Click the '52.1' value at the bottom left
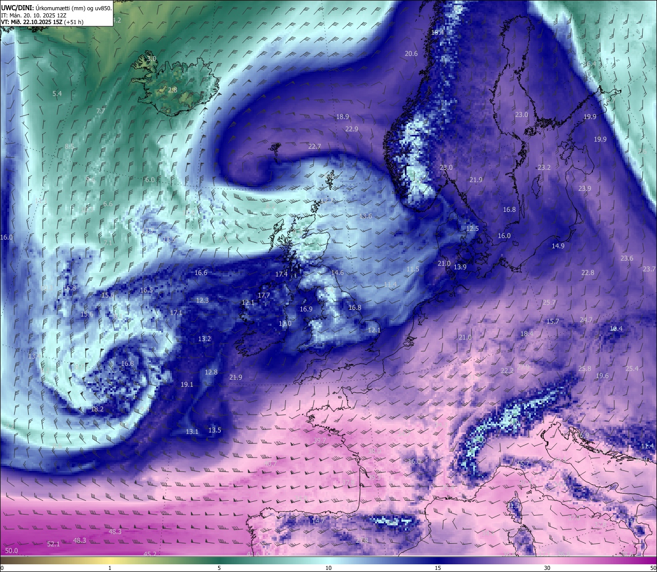 (53, 544)
